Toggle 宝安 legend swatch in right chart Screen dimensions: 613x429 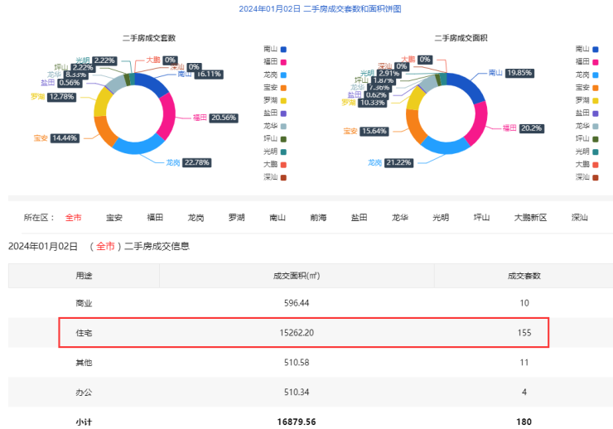point(596,88)
